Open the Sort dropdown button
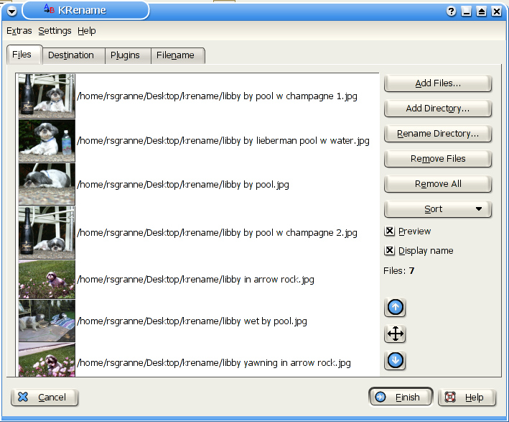 [x=438, y=209]
